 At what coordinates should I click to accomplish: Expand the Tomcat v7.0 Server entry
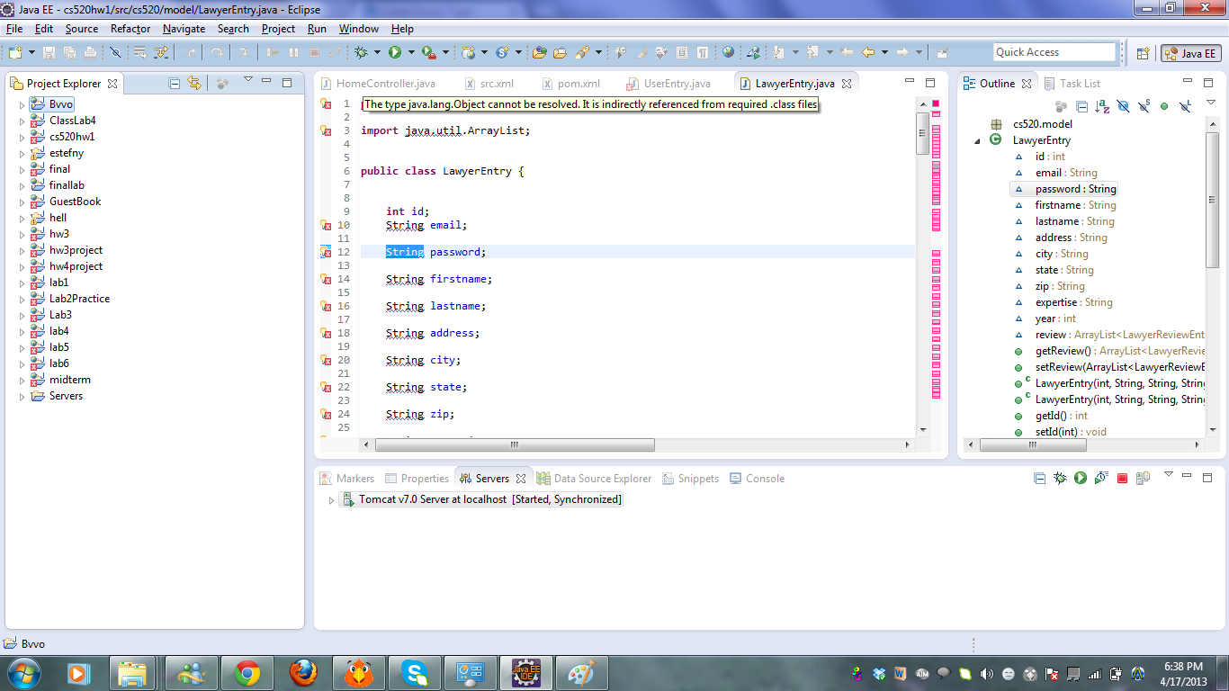click(331, 499)
